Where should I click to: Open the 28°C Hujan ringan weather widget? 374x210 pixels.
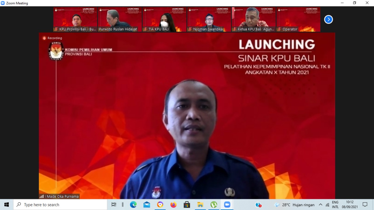[294, 205]
